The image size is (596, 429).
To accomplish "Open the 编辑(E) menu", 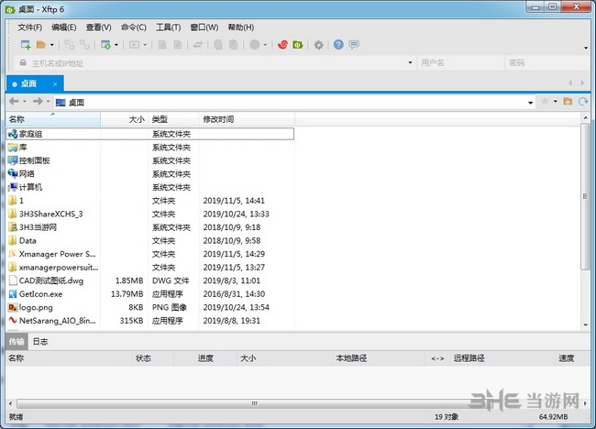I will coord(64,27).
